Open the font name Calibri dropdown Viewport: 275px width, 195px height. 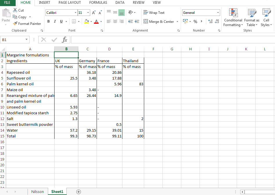tap(75, 13)
